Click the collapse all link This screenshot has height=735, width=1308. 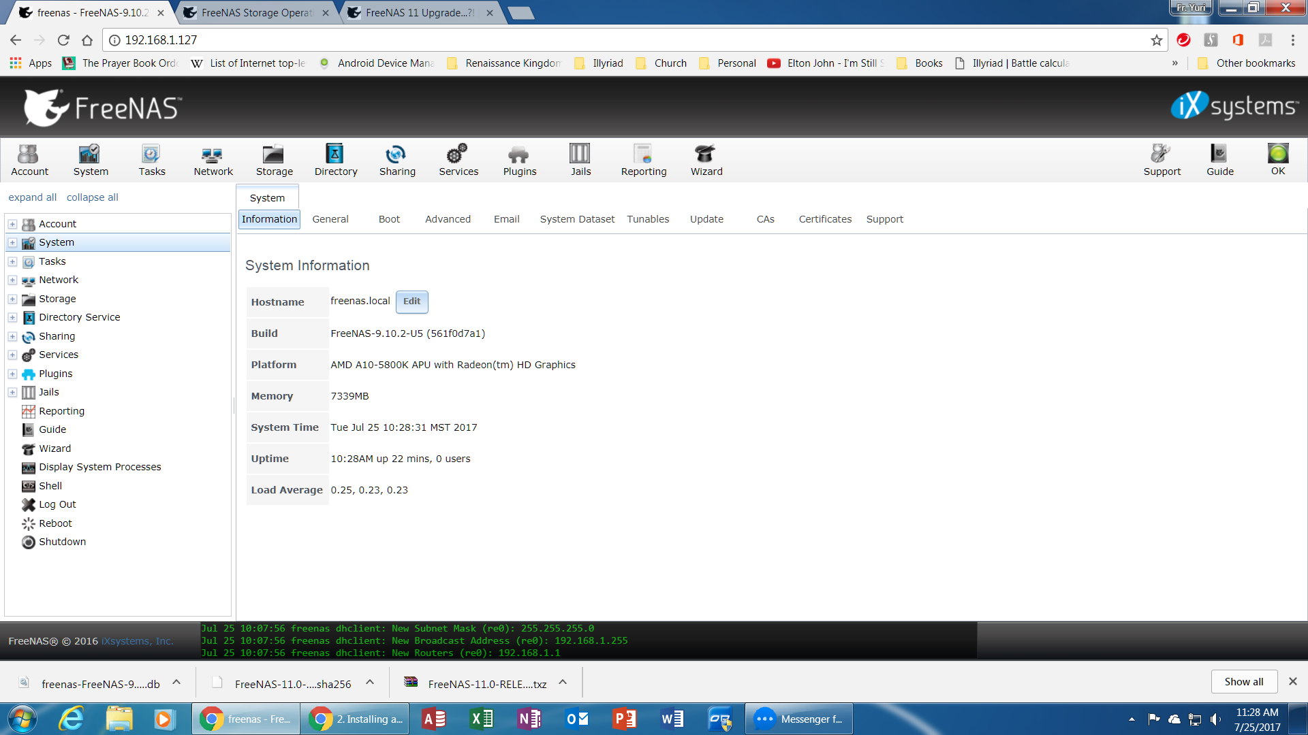93,197
